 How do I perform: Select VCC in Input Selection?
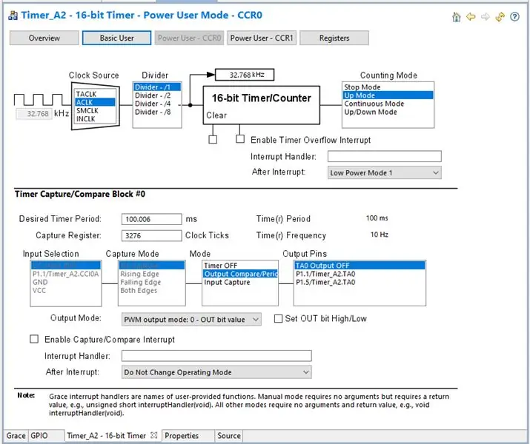tap(65, 291)
